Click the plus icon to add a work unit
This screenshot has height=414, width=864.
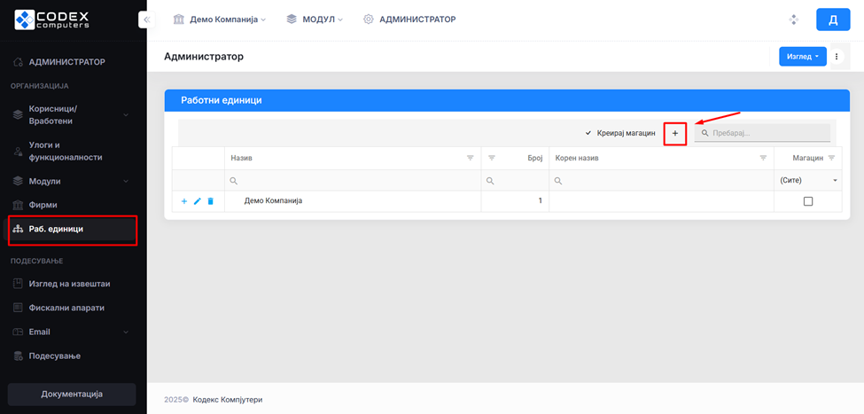pos(674,133)
